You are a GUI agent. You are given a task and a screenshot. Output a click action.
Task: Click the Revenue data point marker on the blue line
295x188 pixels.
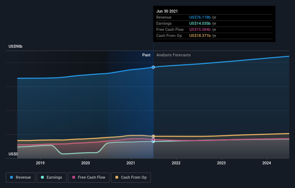click(153, 67)
